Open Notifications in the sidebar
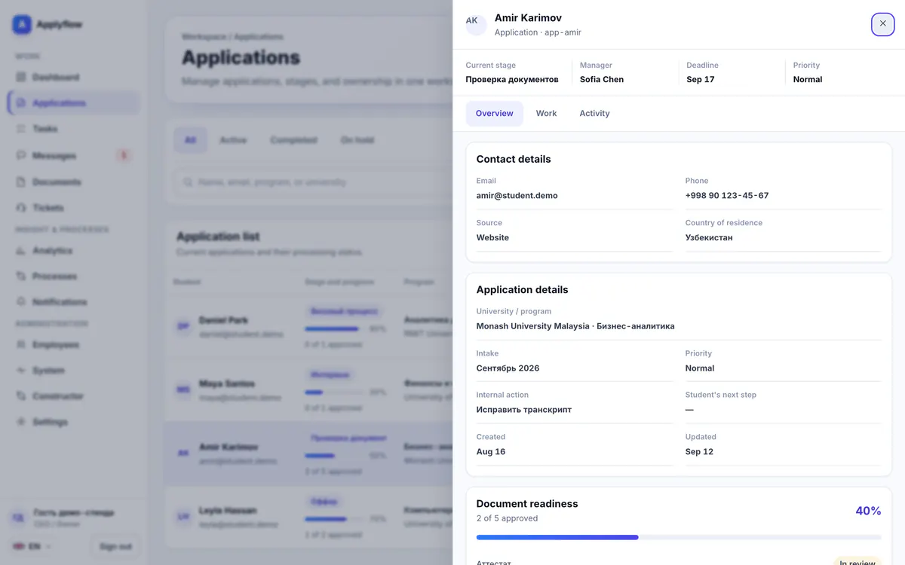This screenshot has height=565, width=905. coord(74,301)
